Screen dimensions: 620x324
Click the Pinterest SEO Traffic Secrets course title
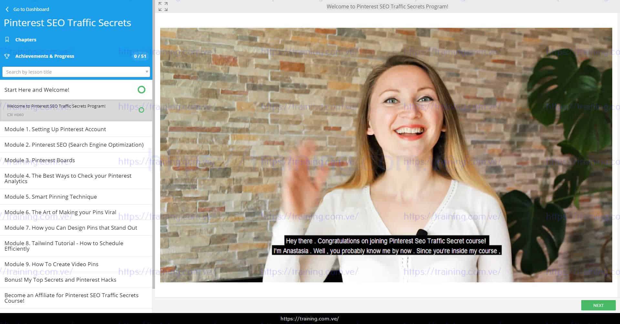tap(67, 23)
